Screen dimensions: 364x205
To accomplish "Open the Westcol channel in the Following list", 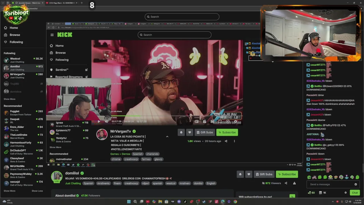I will click(23, 60).
